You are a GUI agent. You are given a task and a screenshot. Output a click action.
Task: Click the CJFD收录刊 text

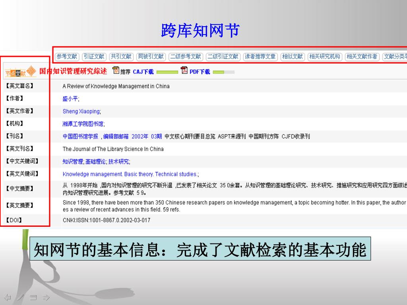296,137
